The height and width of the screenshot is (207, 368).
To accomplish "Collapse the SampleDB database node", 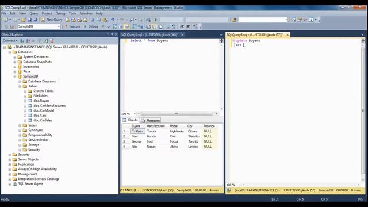I will pos(15,76).
